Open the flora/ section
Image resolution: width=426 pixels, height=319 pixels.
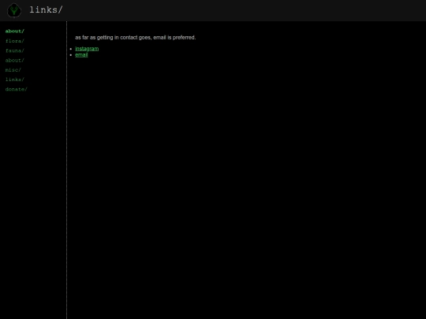pyautogui.click(x=15, y=41)
